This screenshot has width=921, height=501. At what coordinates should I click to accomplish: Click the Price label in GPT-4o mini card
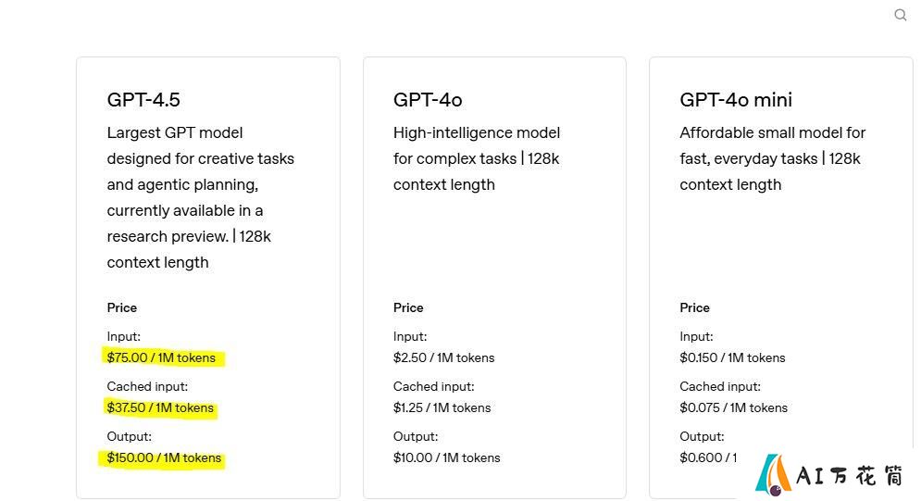tap(694, 307)
